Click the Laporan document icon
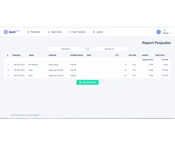 94,32
